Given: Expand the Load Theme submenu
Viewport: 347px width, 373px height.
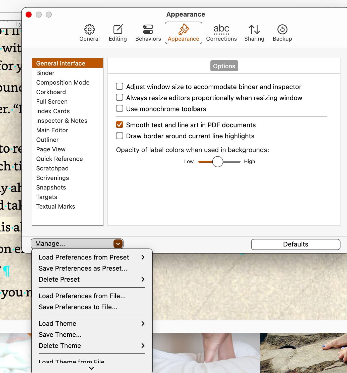Looking at the screenshot, I should click(x=57, y=324).
